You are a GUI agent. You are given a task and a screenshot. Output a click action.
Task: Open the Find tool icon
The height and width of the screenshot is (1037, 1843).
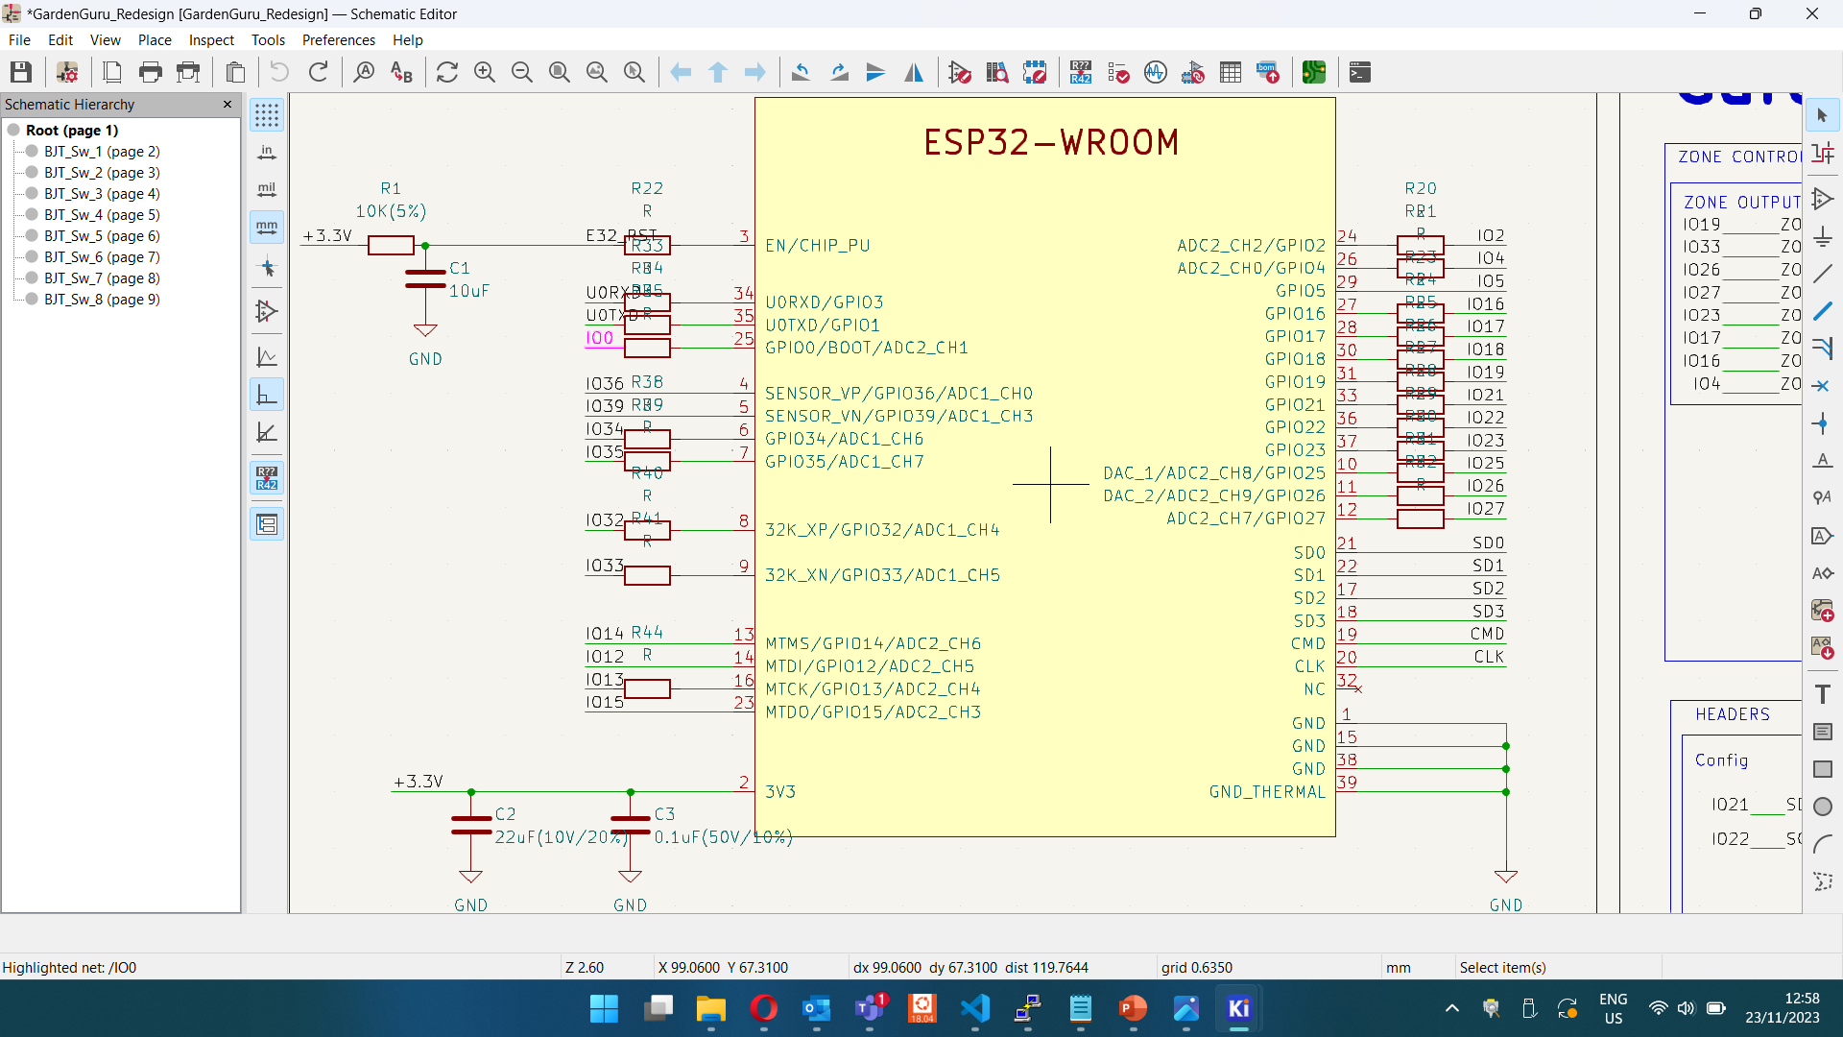coord(364,72)
